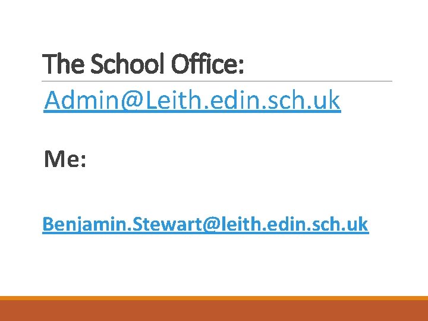Viewport: 428px width, 321px height.
Task: Click the thin light orange strip above the footer
Action: [x=214, y=298]
